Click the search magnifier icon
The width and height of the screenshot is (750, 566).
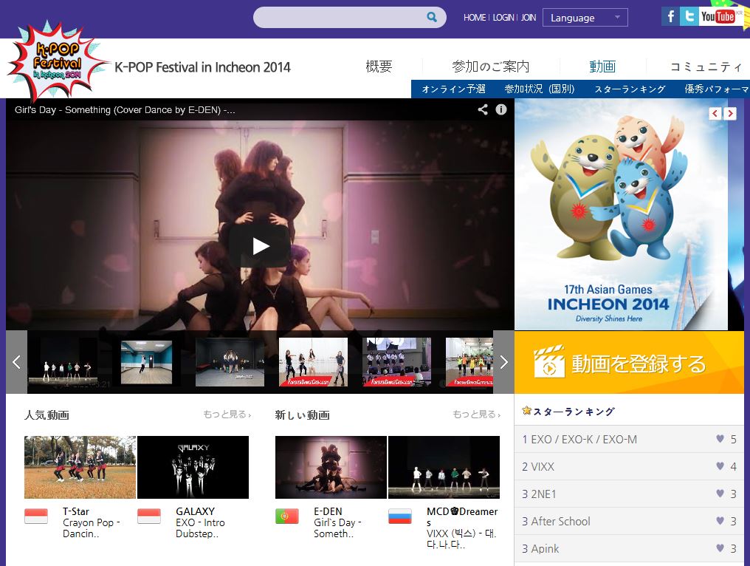431,17
